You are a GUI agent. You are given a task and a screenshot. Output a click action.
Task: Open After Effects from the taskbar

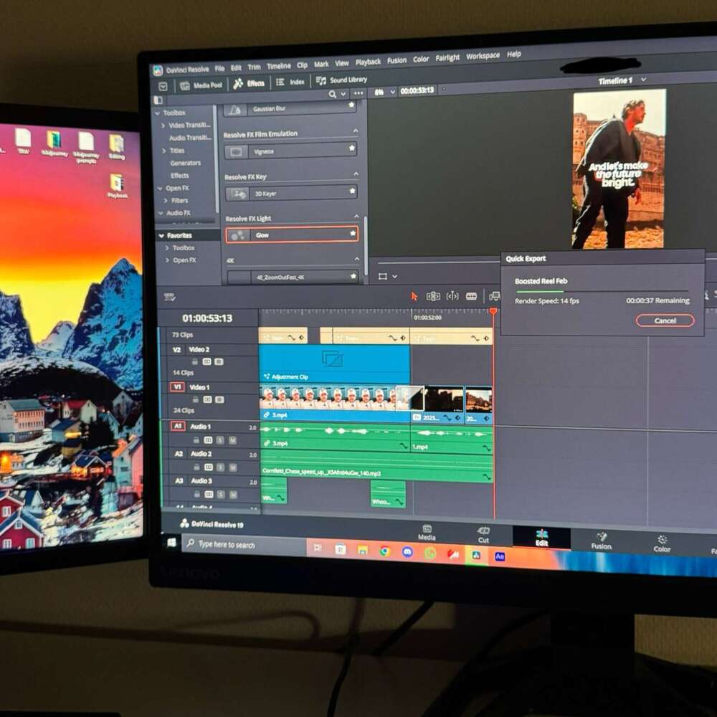[x=500, y=556]
